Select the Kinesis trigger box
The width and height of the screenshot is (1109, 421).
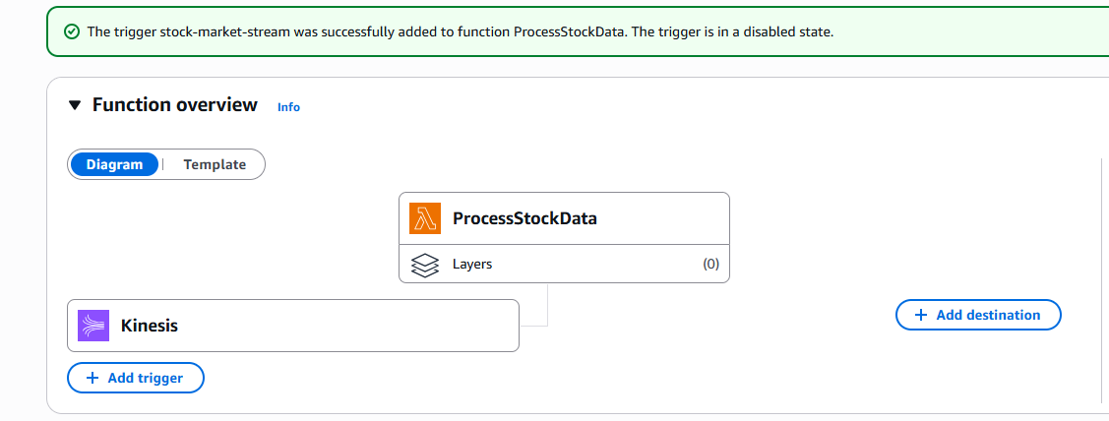pyautogui.click(x=293, y=326)
